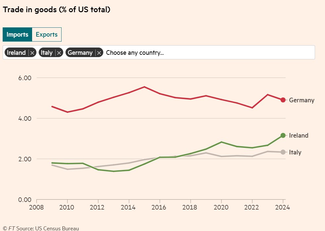Screen dimensions: 325x231
Task: Click the 2008 x-axis label
Action: pyautogui.click(x=36, y=207)
